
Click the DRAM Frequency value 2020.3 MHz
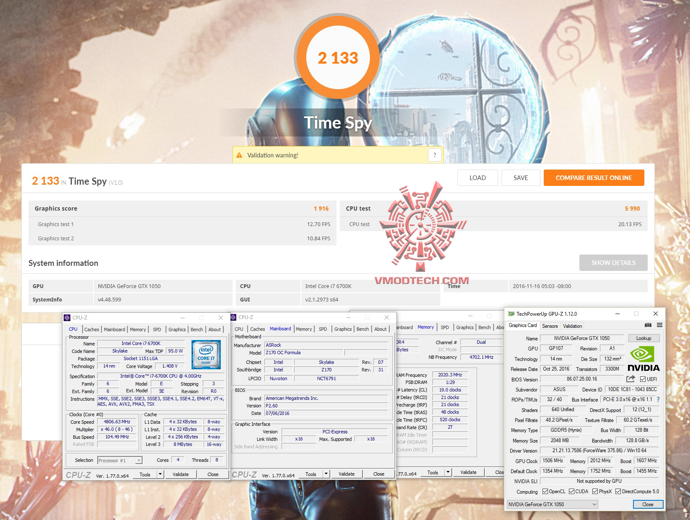450,375
